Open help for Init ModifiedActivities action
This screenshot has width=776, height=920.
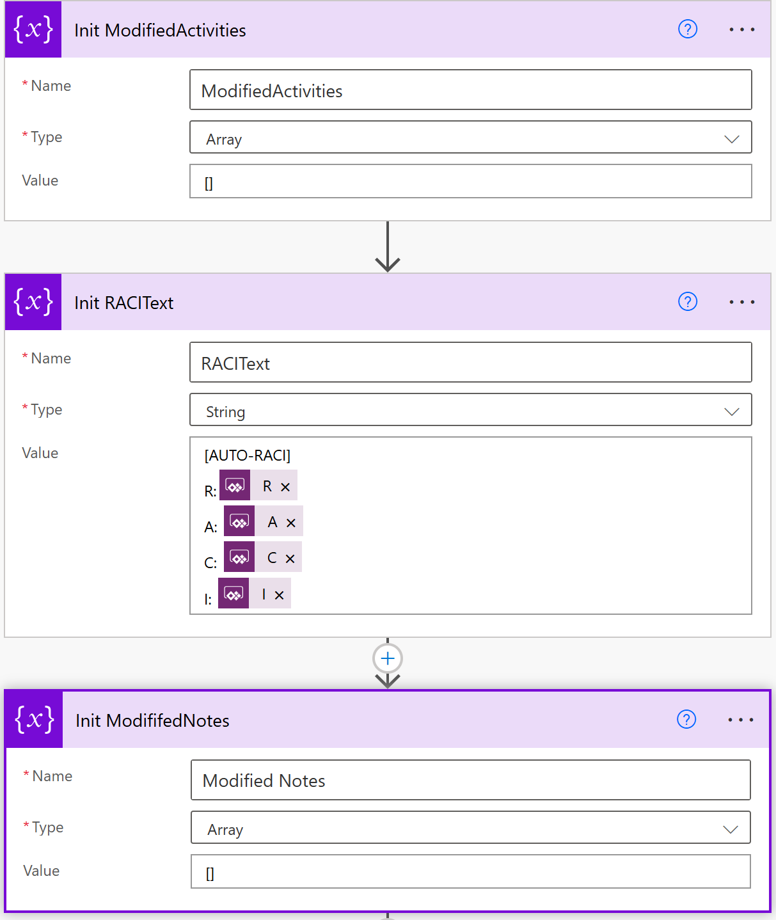[x=688, y=29]
